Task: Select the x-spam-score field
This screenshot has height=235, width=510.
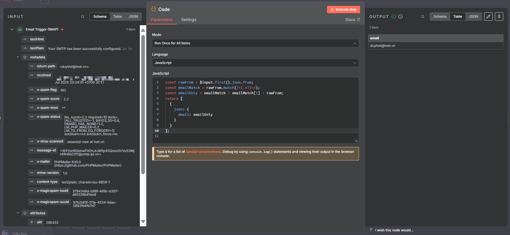Action: click(x=45, y=99)
